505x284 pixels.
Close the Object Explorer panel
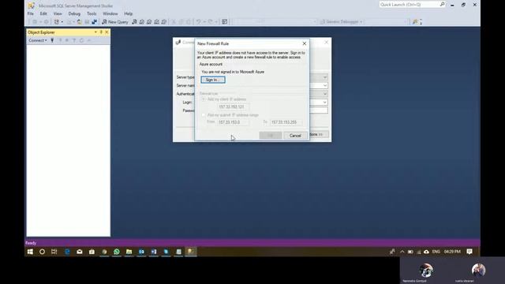[x=107, y=32]
